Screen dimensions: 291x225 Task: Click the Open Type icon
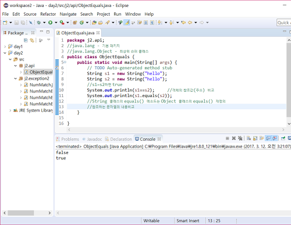(x=94, y=23)
